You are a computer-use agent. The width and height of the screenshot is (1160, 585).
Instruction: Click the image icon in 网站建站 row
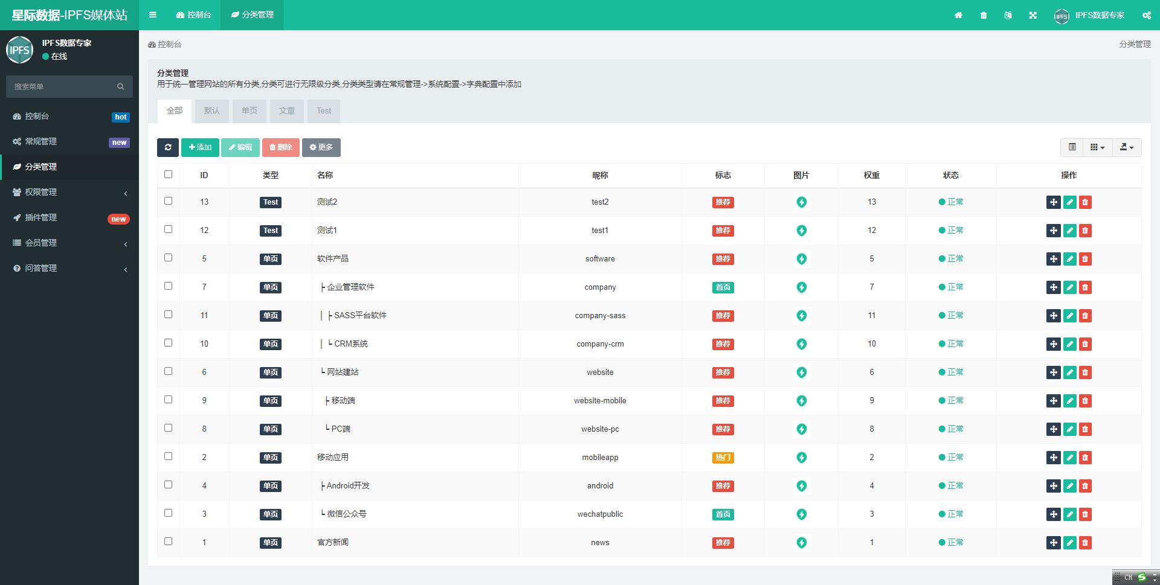click(x=801, y=372)
